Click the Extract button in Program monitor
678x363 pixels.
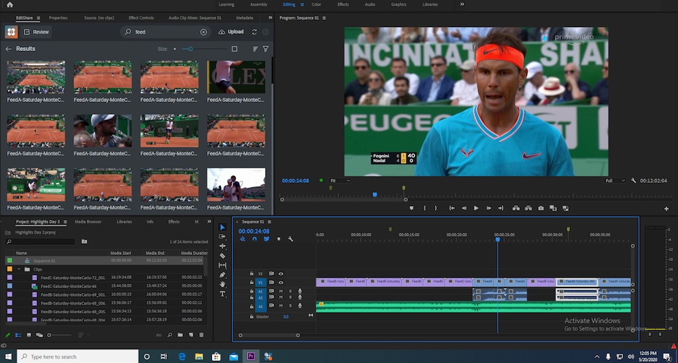coord(528,208)
